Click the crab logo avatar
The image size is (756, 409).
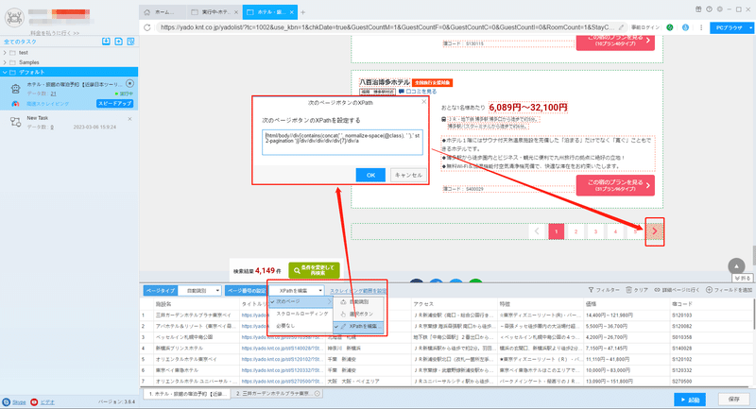(x=14, y=18)
